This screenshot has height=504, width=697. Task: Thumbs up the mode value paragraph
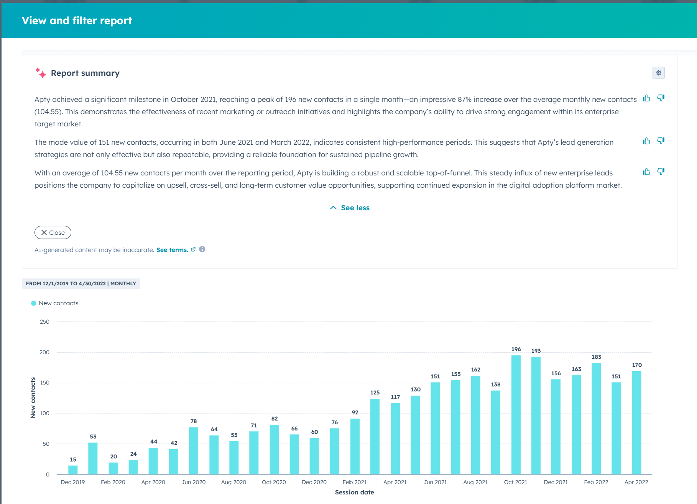[x=647, y=141]
